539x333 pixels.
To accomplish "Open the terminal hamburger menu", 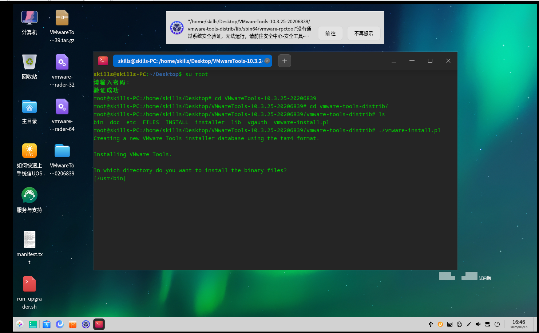I will pos(393,61).
